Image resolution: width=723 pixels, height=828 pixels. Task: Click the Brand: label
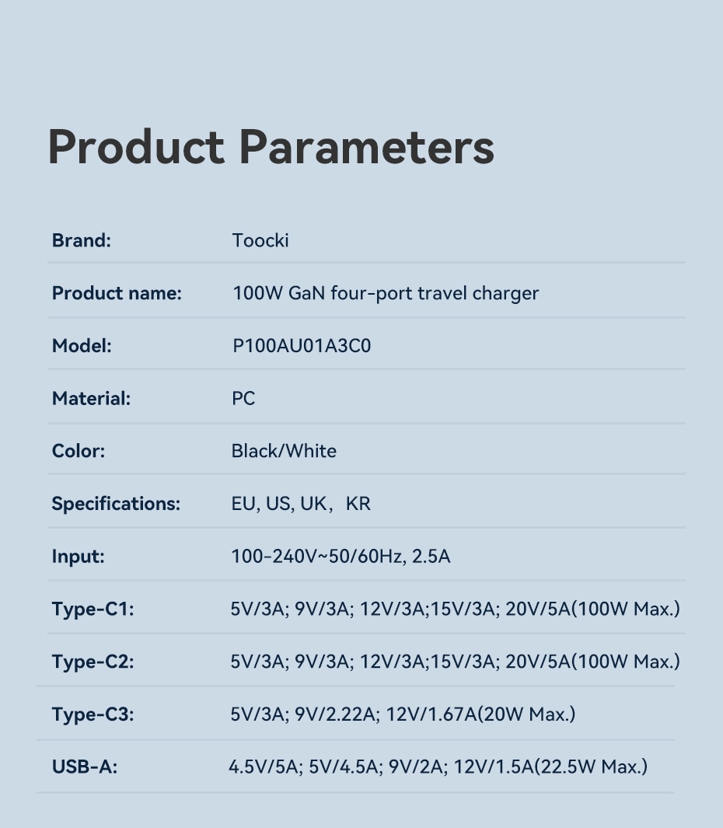point(82,240)
